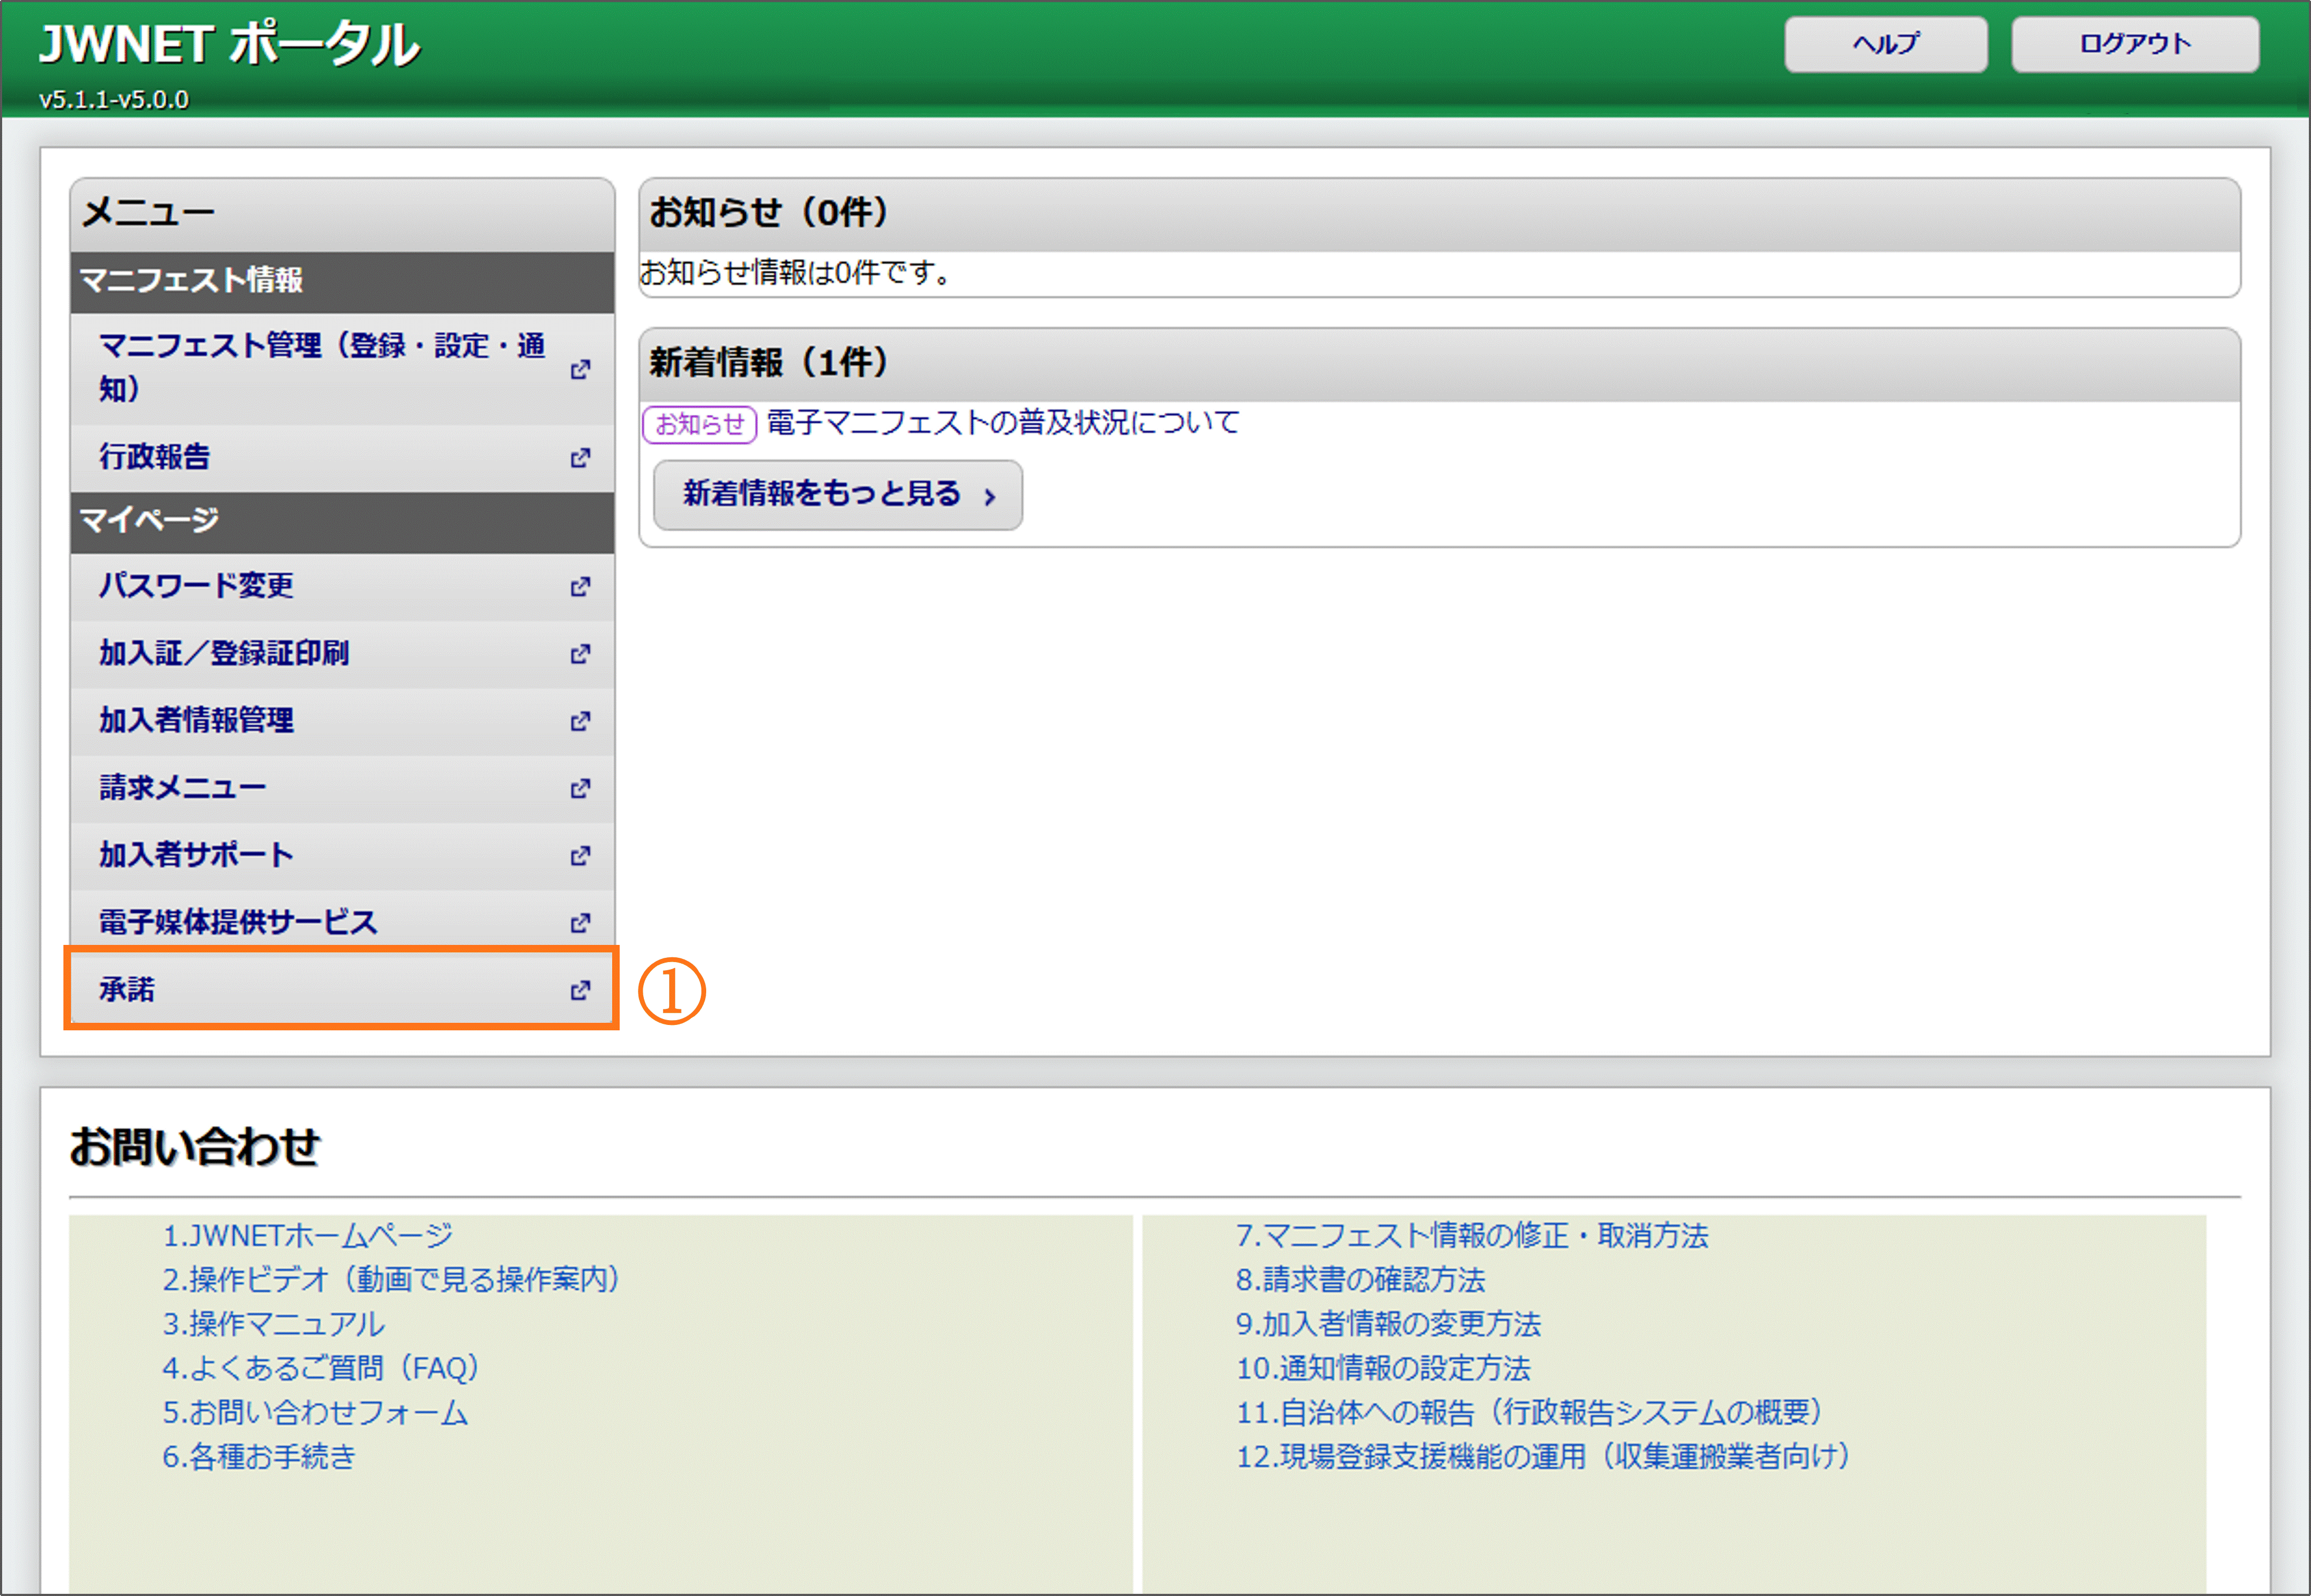This screenshot has width=2311, height=1596.
Task: Click external-link icon beside 電子媒体提供サービス
Action: click(x=580, y=923)
